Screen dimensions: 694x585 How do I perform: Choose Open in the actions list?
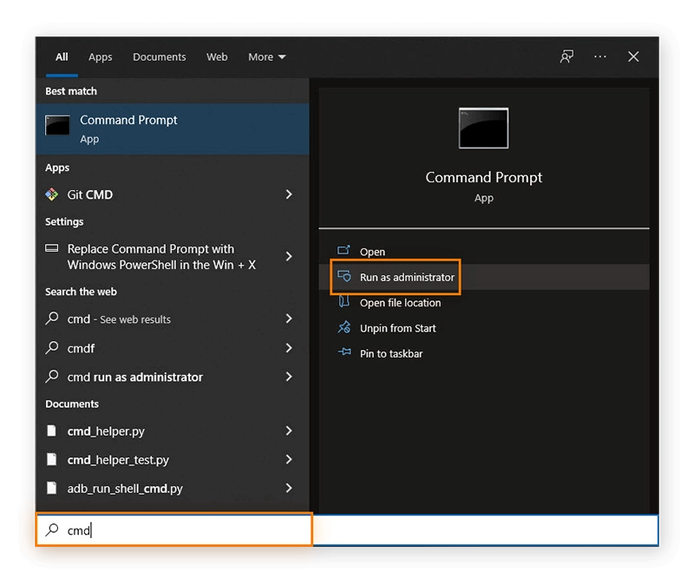[484, 252]
